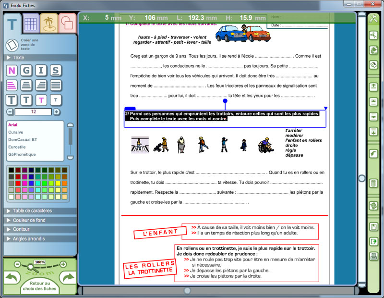Zoom in with the plus magnifier button
384x298 pixels.
pos(62,264)
